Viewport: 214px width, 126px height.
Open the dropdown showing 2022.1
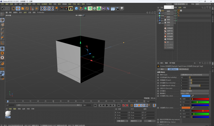194,93
